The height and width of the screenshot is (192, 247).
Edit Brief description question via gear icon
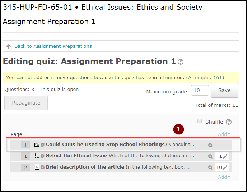pos(43,167)
